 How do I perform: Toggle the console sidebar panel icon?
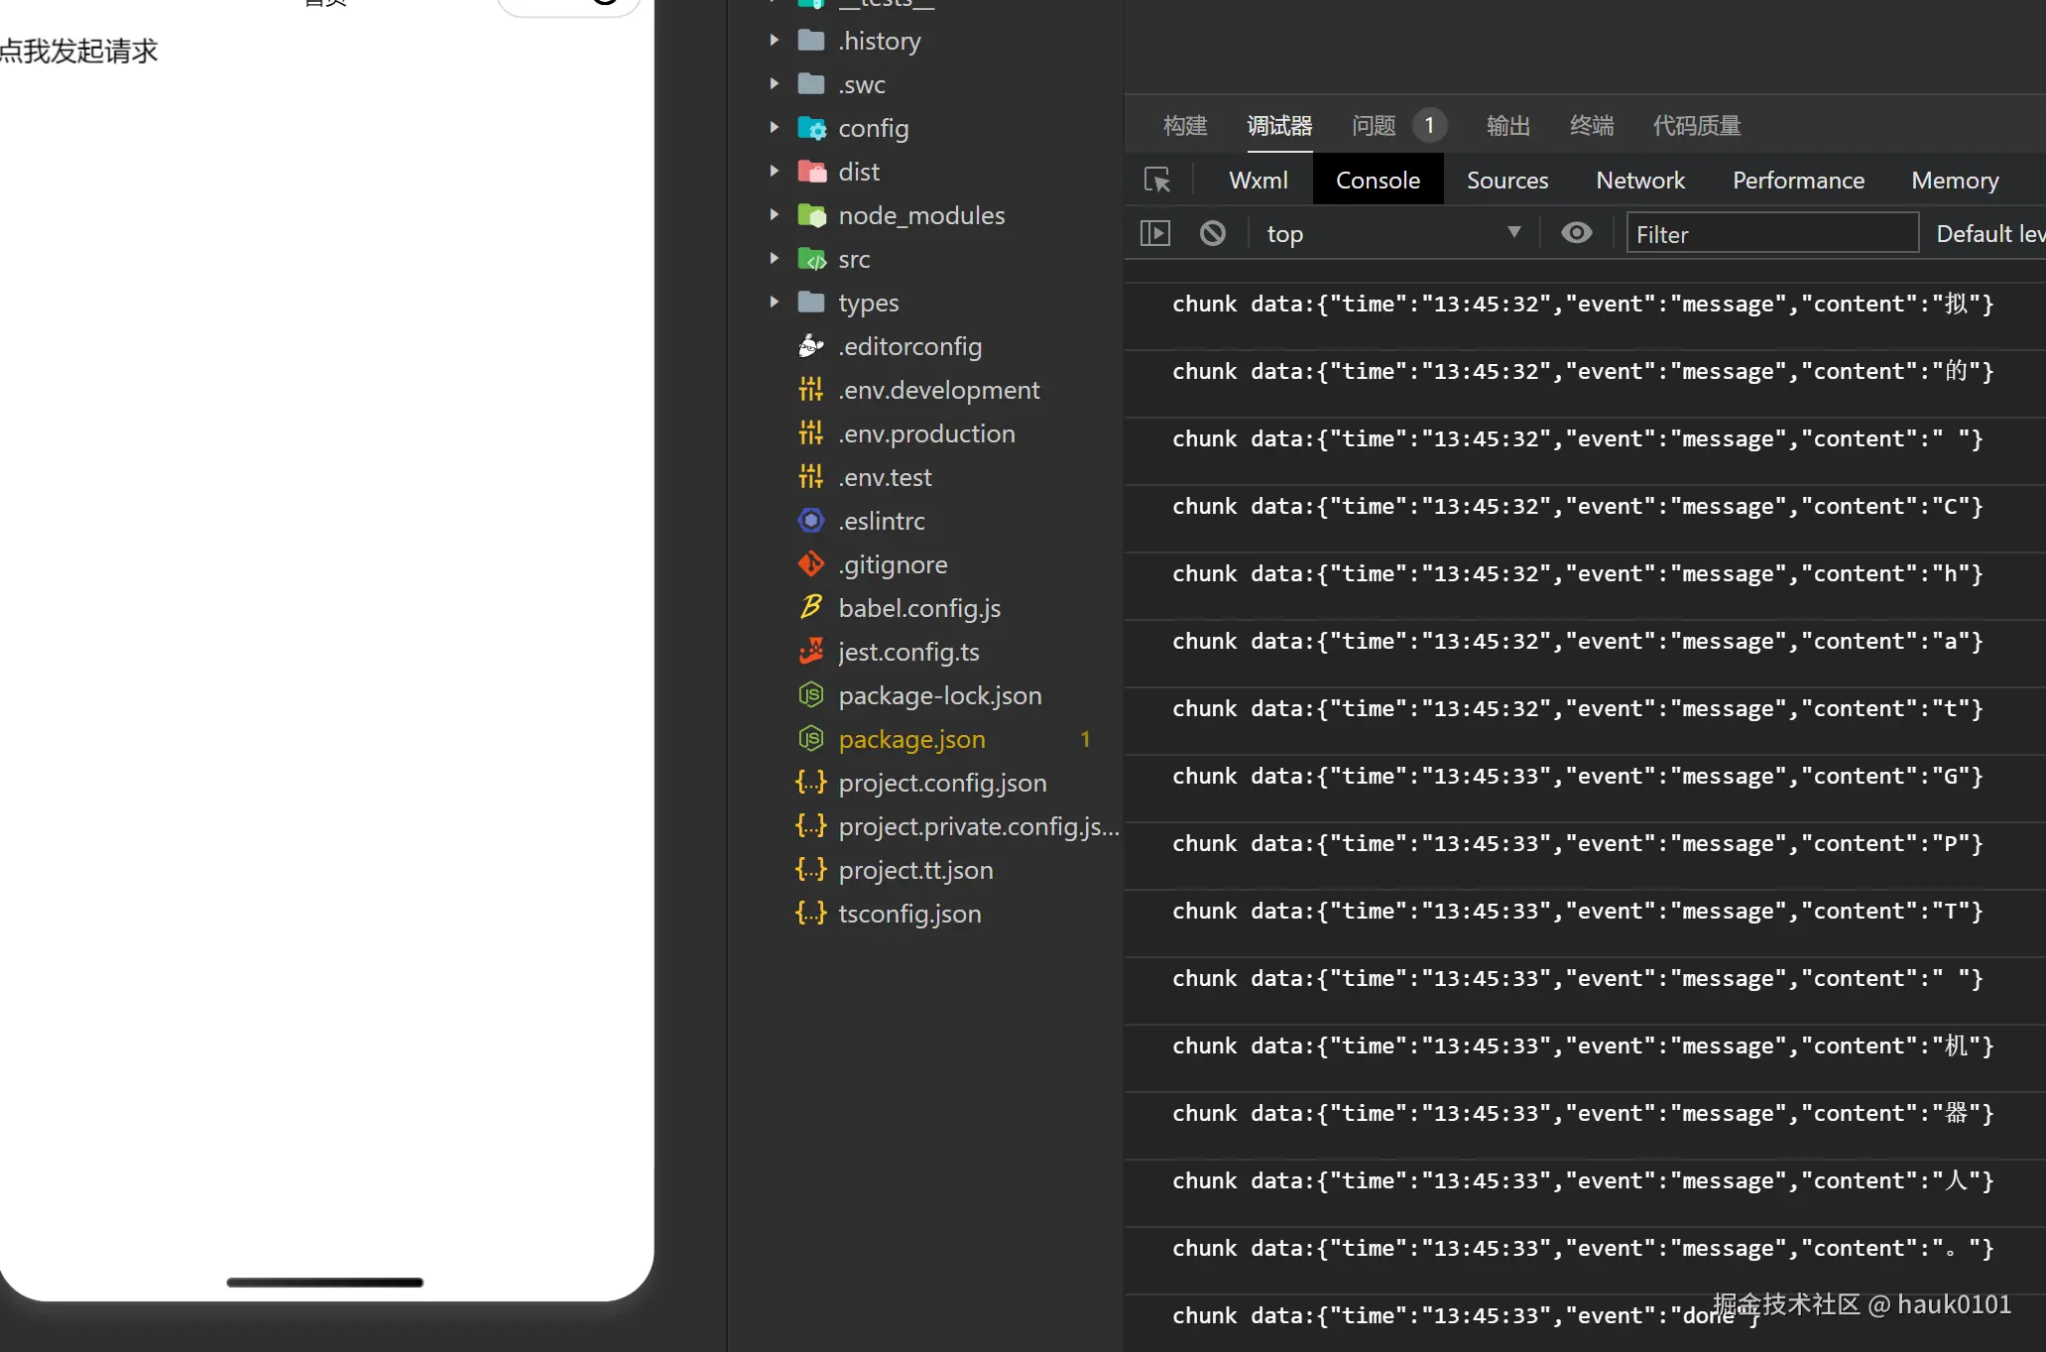pos(1155,233)
